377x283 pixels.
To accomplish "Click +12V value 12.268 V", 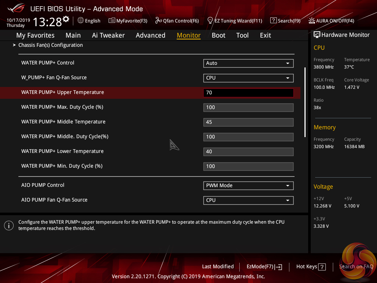I will pos(323,206).
